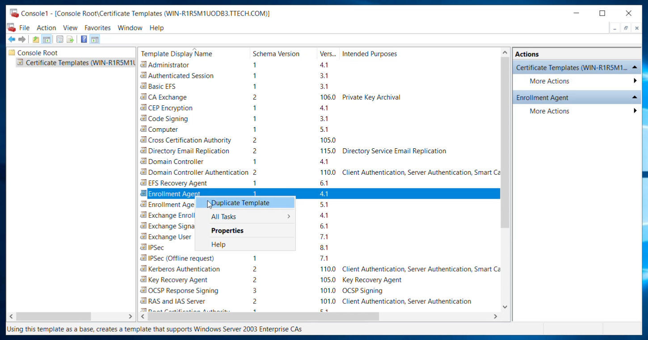
Task: Open the Help menu in the menu bar
Action: (x=156, y=28)
